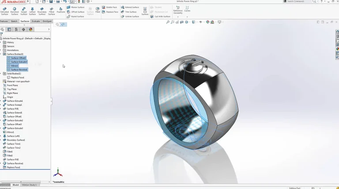Image resolution: width=339 pixels, height=189 pixels.
Task: Click the Delete Face button
Action: click(x=112, y=7)
